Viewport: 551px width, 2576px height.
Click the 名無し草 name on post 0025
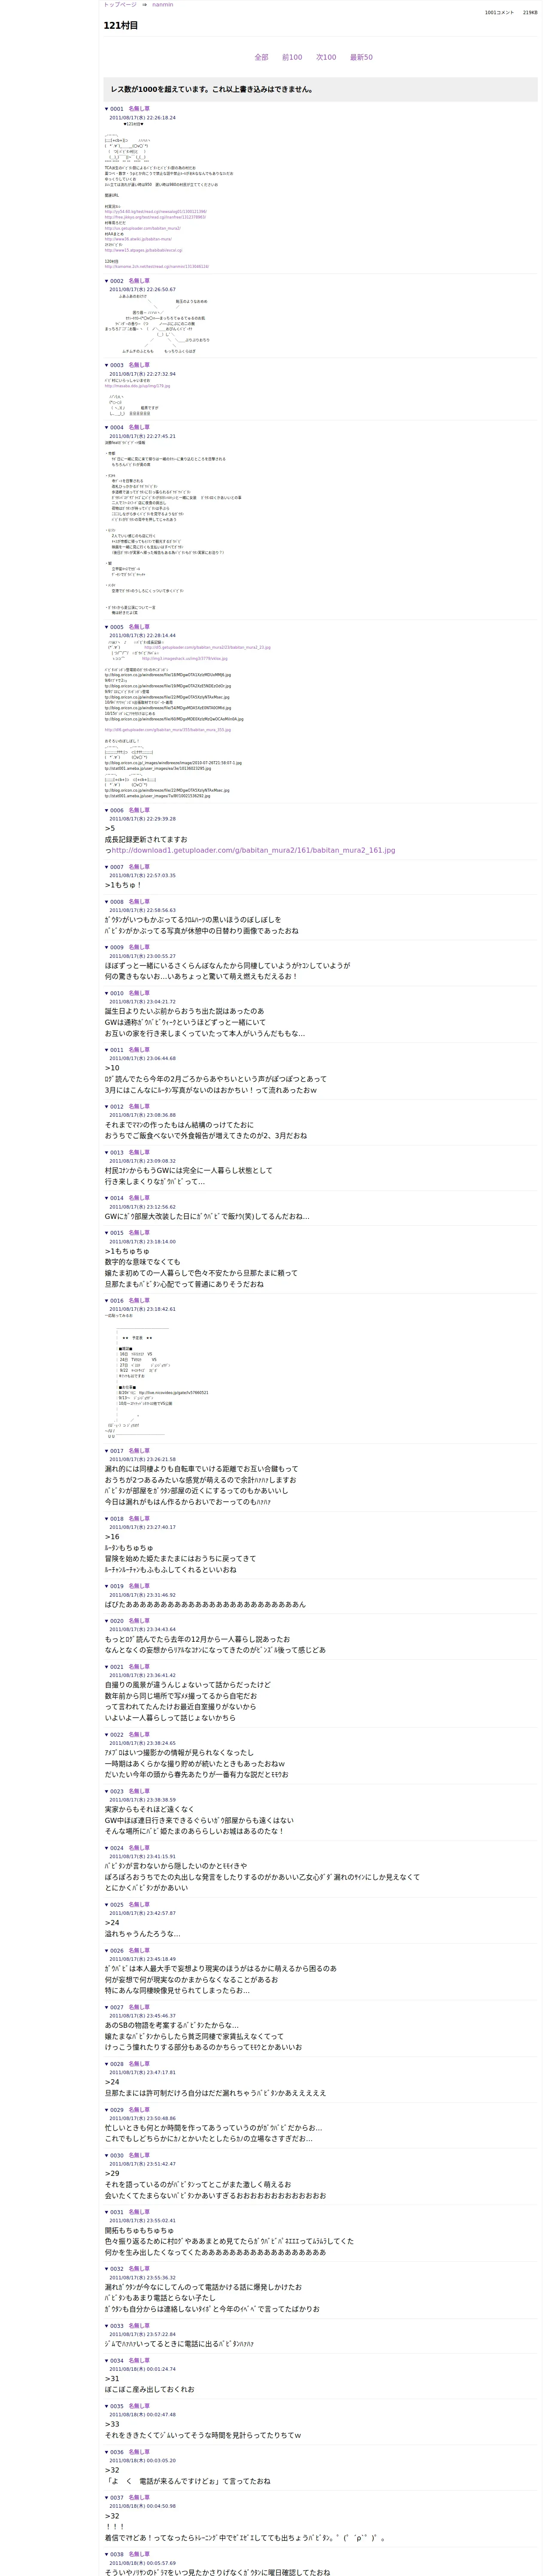tap(139, 1905)
